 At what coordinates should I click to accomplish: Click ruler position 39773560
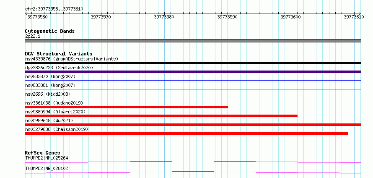(x=37, y=17)
